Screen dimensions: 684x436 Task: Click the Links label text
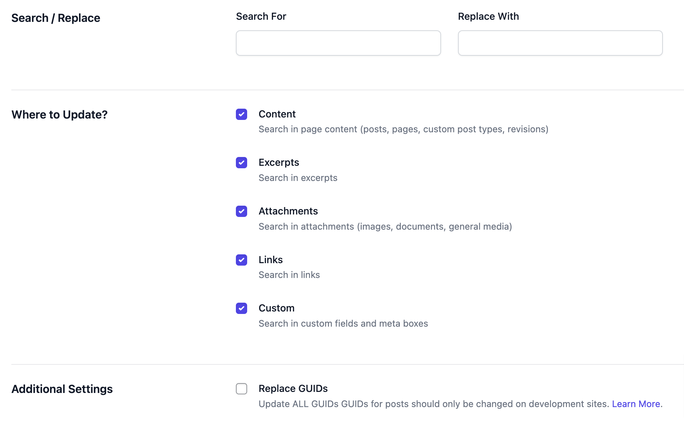tap(271, 260)
